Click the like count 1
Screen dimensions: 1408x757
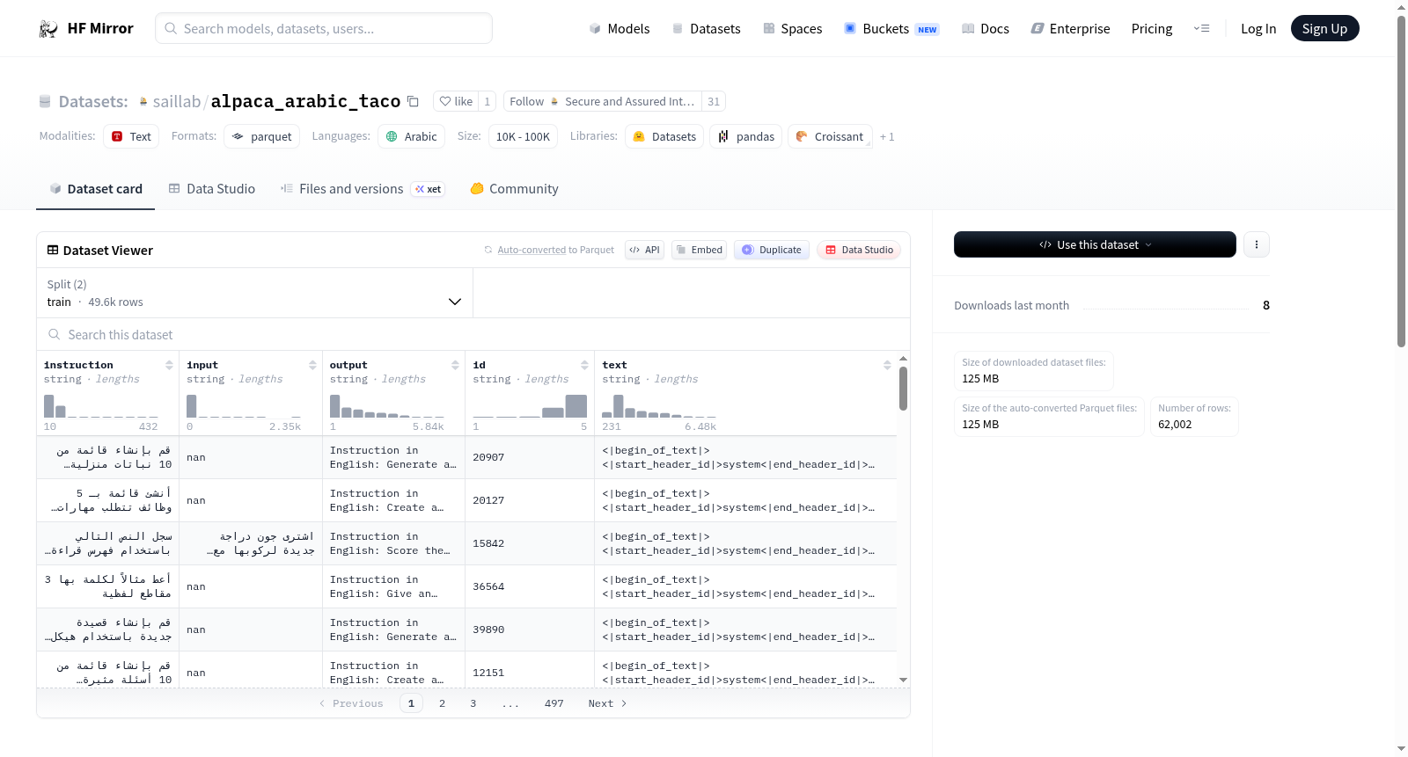pos(488,101)
